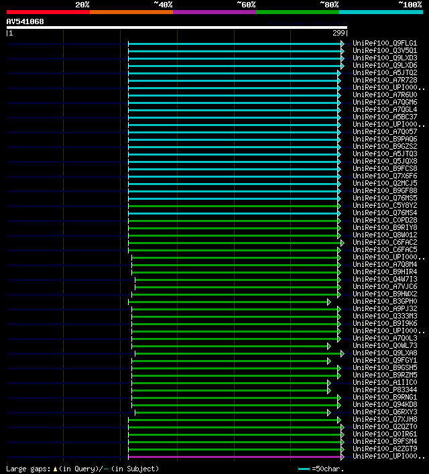Select hit label UniRef100_P83344
429x474 pixels.
tap(385, 390)
